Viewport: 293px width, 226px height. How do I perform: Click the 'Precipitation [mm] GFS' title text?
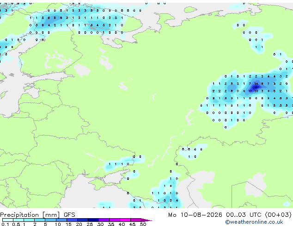37,215
